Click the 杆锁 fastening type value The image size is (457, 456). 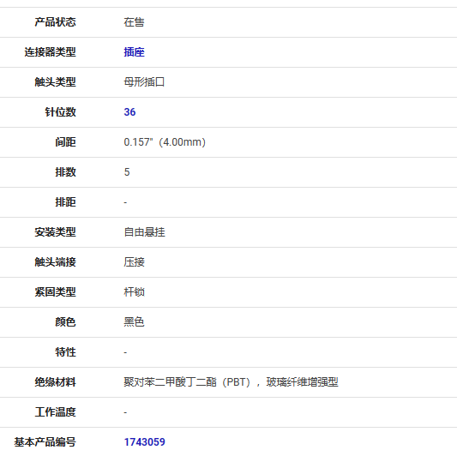tap(134, 292)
